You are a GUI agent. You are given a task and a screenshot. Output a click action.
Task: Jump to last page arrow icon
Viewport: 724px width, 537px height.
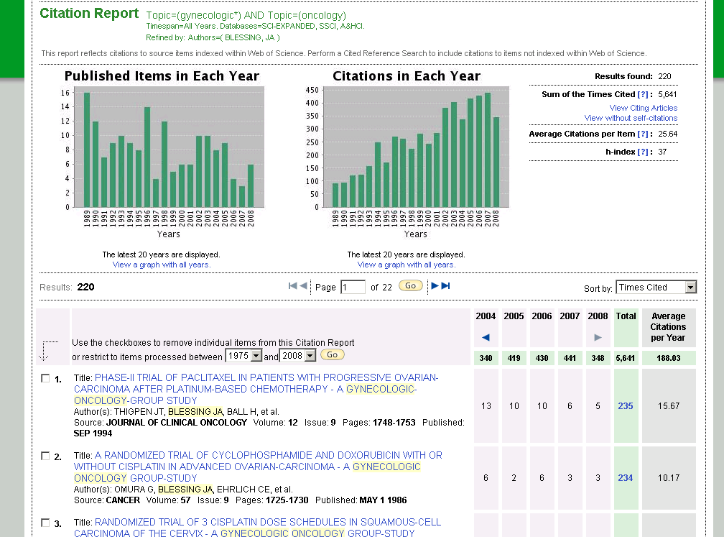[x=445, y=286]
